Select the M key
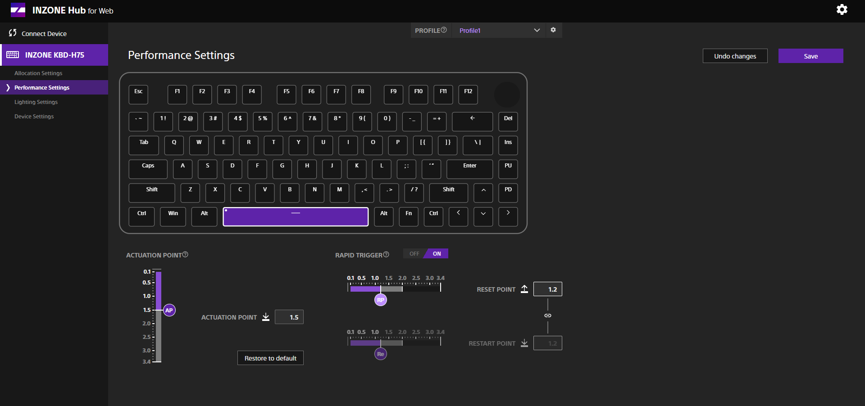865x406 pixels. click(339, 193)
